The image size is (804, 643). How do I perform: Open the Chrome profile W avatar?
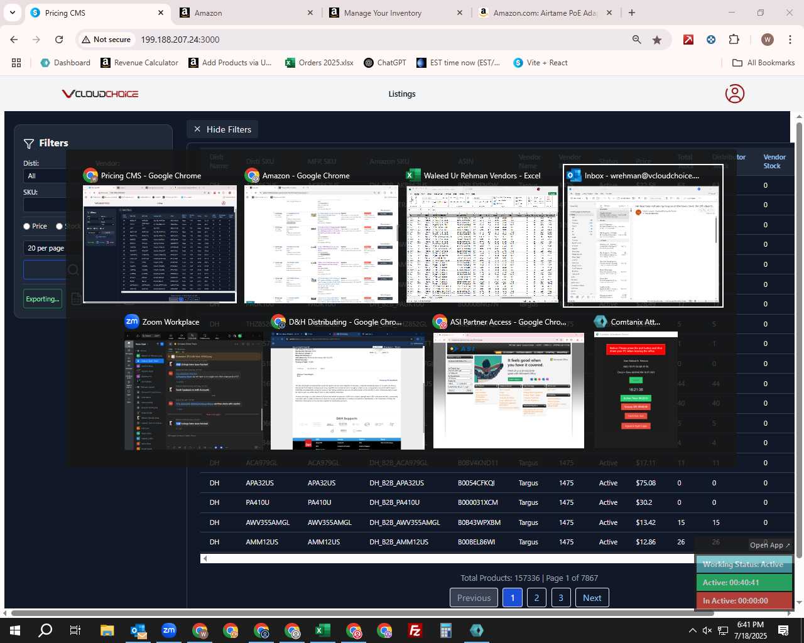tap(768, 40)
